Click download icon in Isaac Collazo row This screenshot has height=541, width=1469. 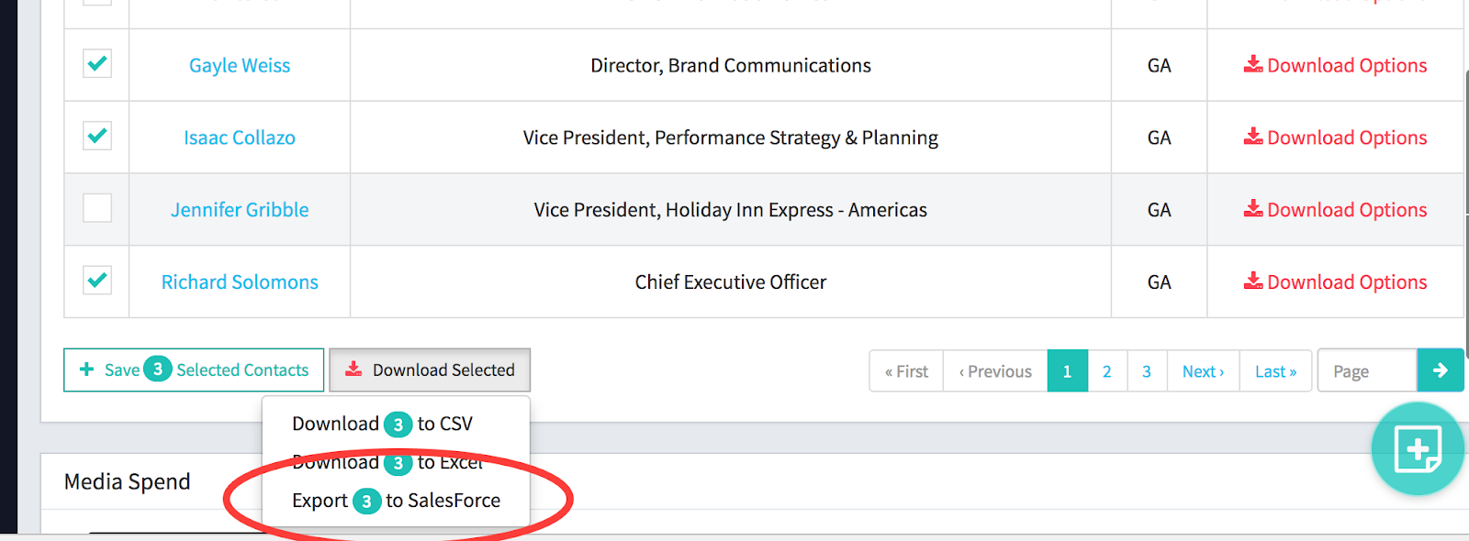1252,137
